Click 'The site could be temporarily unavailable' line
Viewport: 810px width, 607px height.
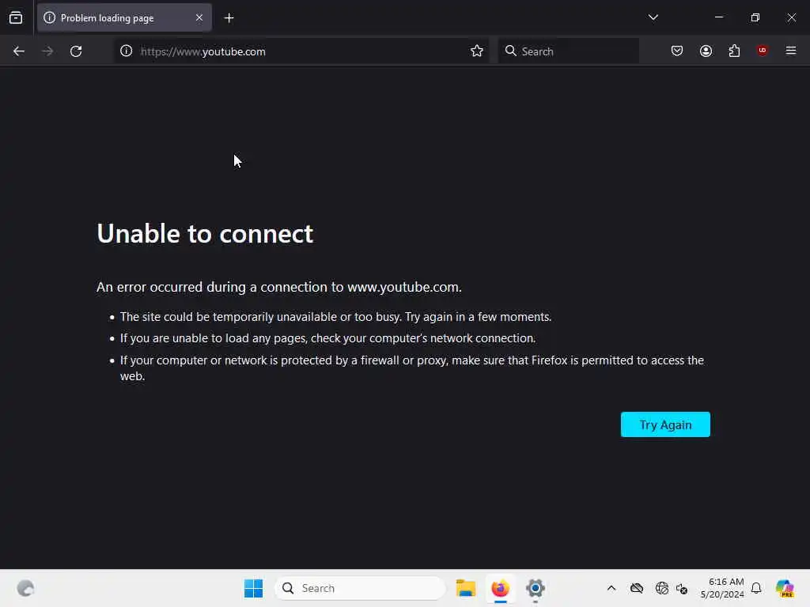(335, 317)
